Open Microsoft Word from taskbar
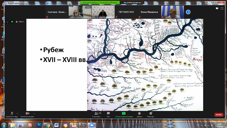The image size is (227, 128). [x=56, y=125]
